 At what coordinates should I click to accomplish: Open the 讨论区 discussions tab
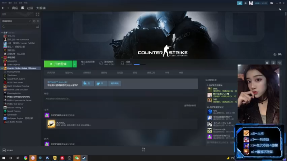[x=120, y=73]
